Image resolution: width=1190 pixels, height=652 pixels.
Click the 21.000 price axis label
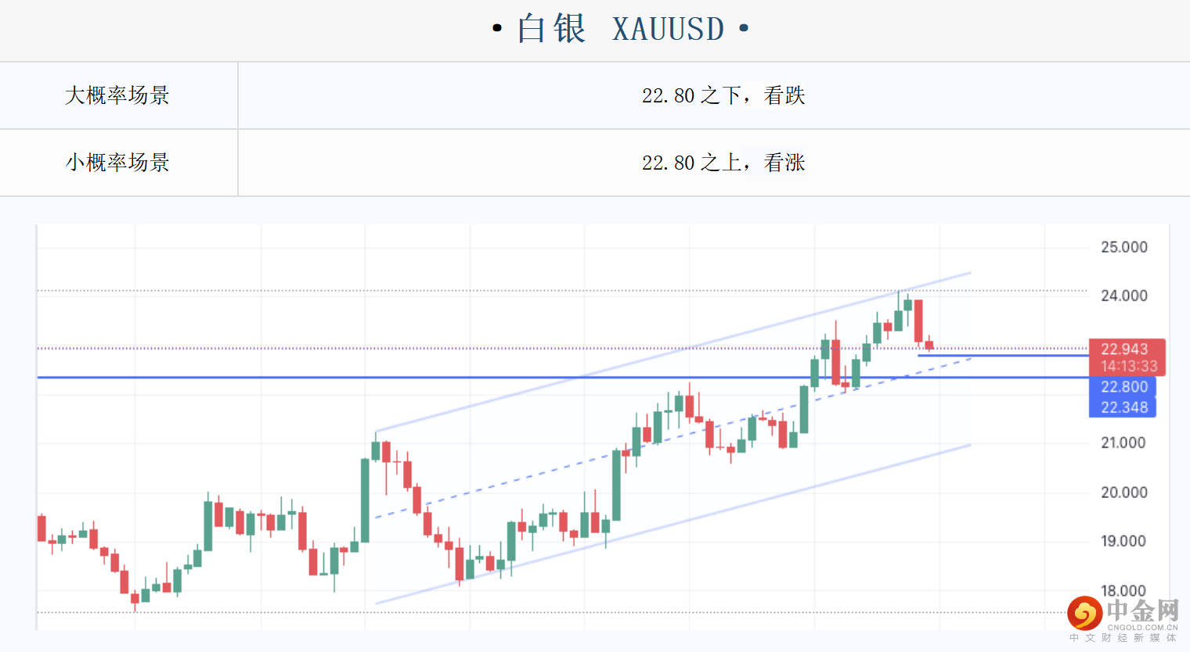(x=1123, y=442)
